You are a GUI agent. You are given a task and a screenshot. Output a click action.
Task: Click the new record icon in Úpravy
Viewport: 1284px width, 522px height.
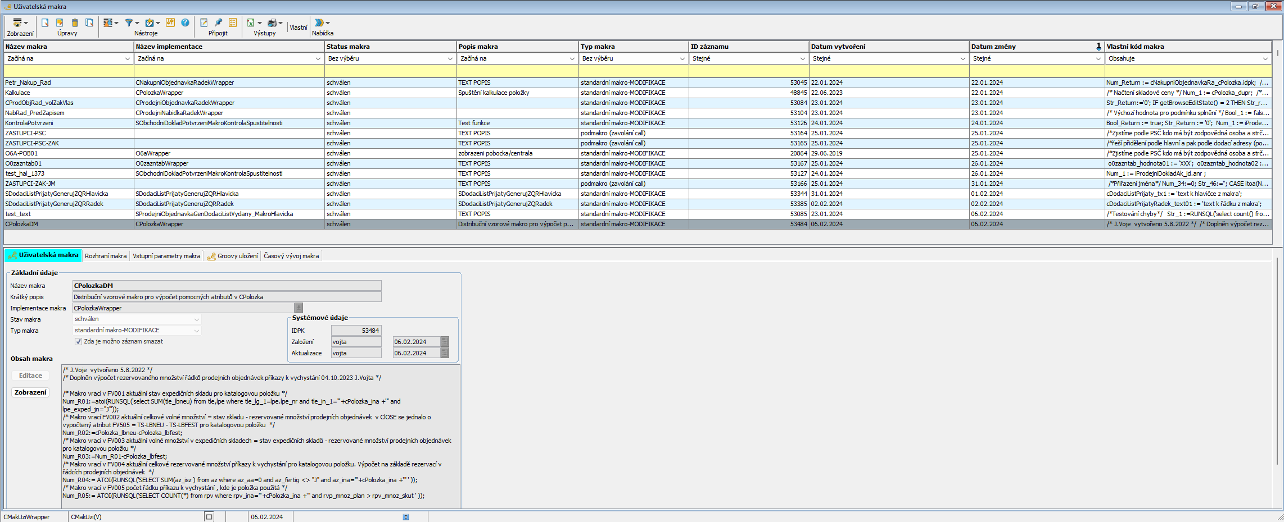coord(45,23)
